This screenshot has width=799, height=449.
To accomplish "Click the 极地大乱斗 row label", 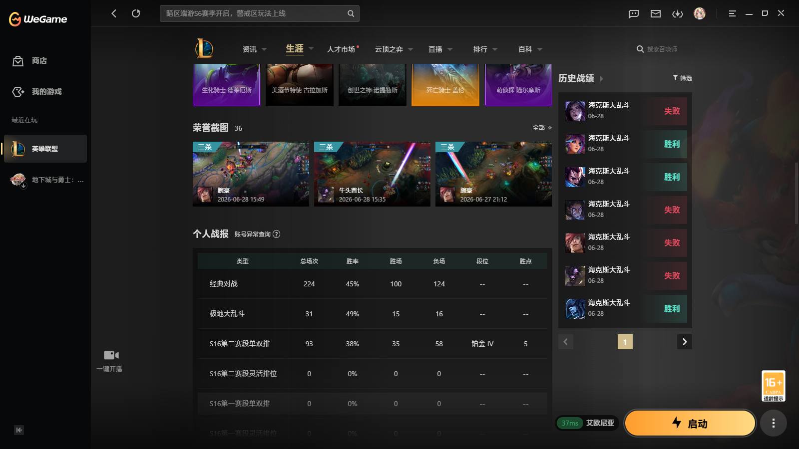I will (227, 314).
